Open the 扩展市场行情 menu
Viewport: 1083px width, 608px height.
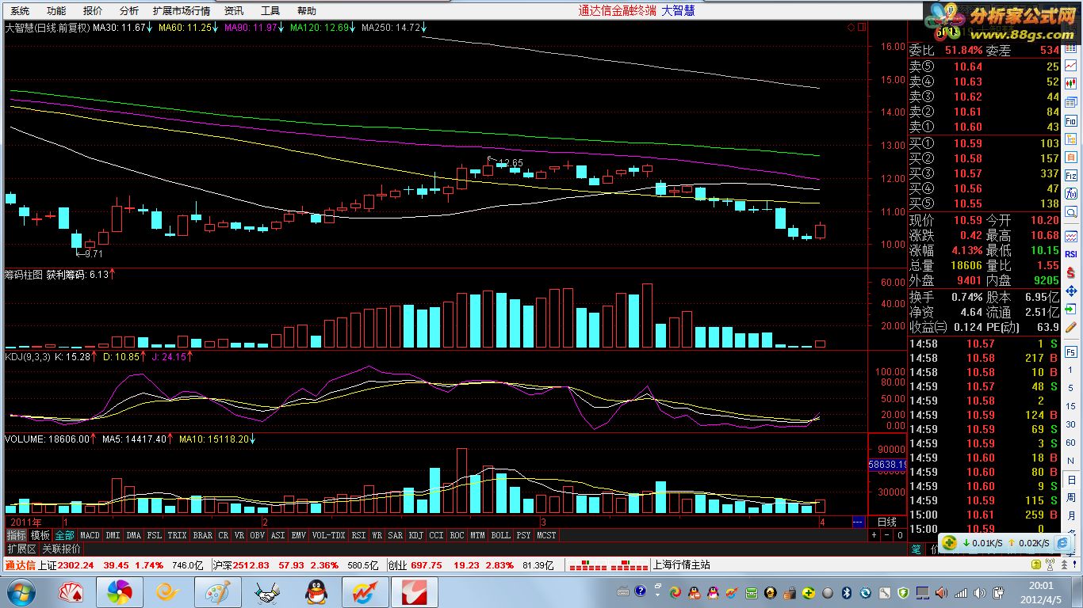pyautogui.click(x=182, y=11)
